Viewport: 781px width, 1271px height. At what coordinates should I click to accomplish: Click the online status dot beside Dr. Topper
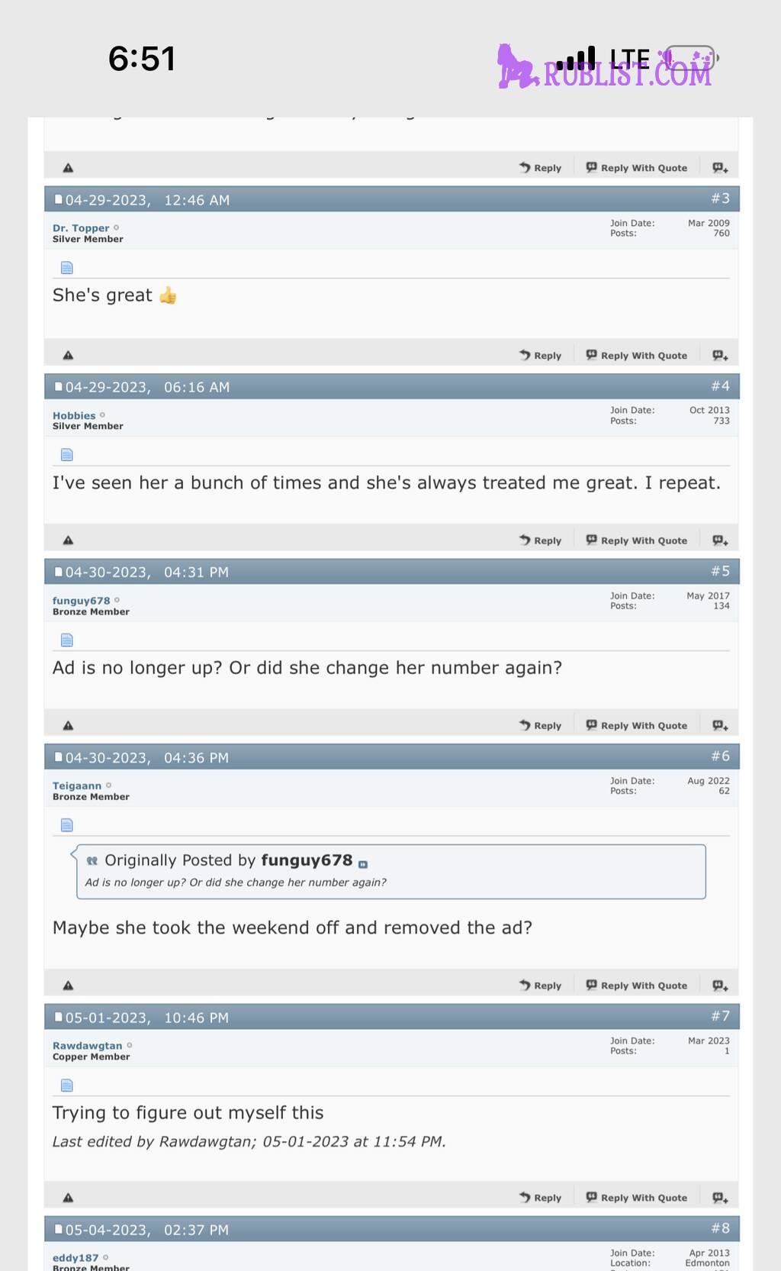(x=116, y=227)
